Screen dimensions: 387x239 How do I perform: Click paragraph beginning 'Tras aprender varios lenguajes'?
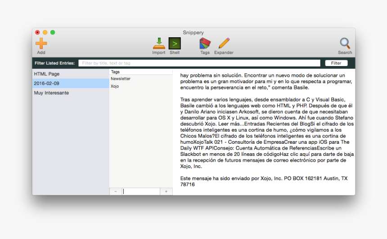[267, 133]
